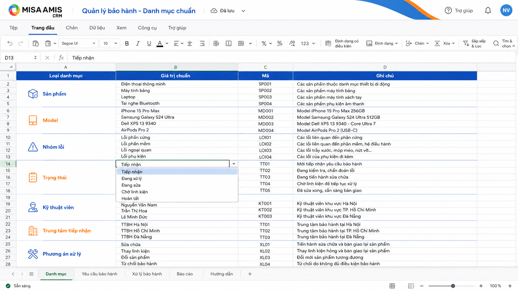Click the merge cells icon

coord(229,43)
